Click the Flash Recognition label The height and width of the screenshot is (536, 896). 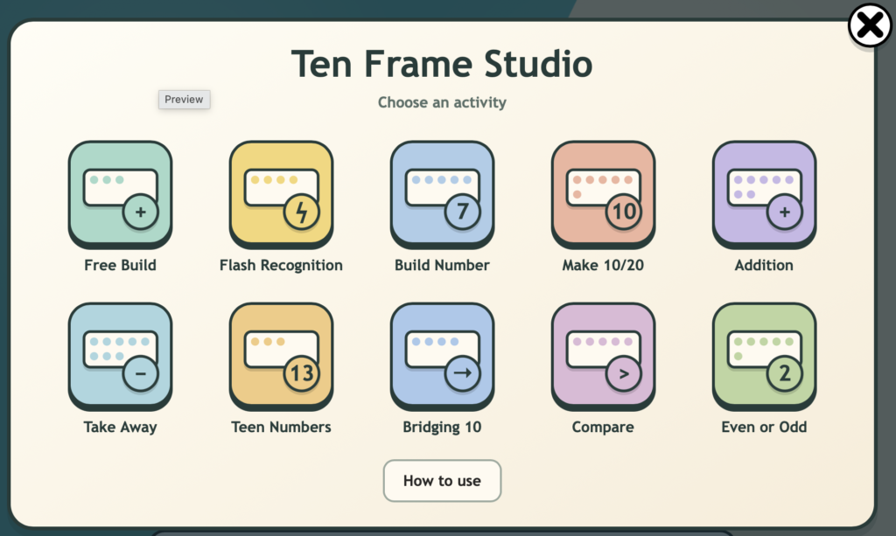(281, 266)
